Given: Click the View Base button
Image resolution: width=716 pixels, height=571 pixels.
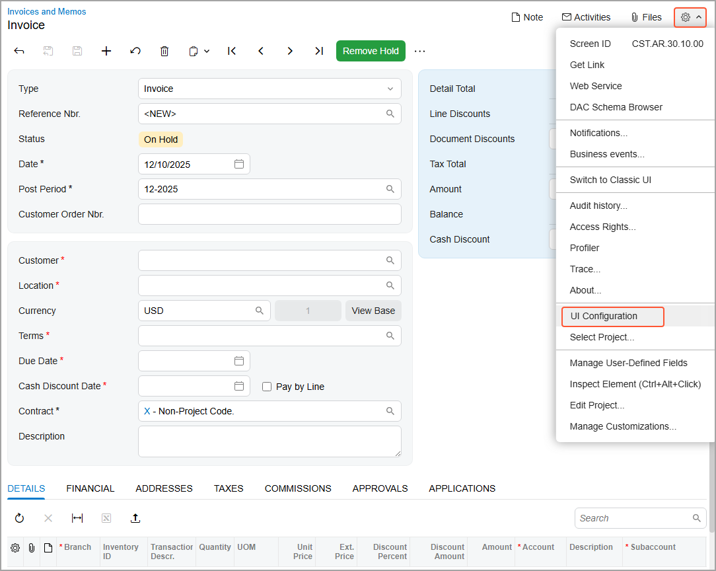Looking at the screenshot, I should pos(373,311).
